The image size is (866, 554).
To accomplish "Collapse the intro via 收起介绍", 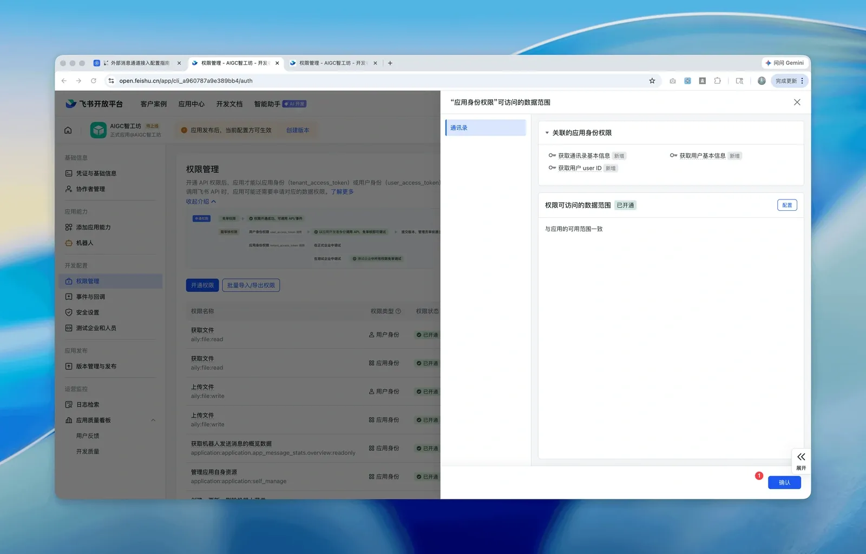I will pos(201,202).
